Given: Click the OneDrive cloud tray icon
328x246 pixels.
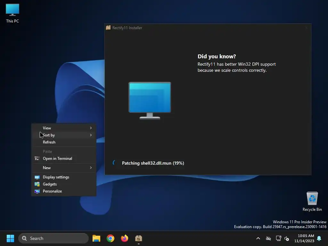Looking at the screenshot, I should point(268,238).
